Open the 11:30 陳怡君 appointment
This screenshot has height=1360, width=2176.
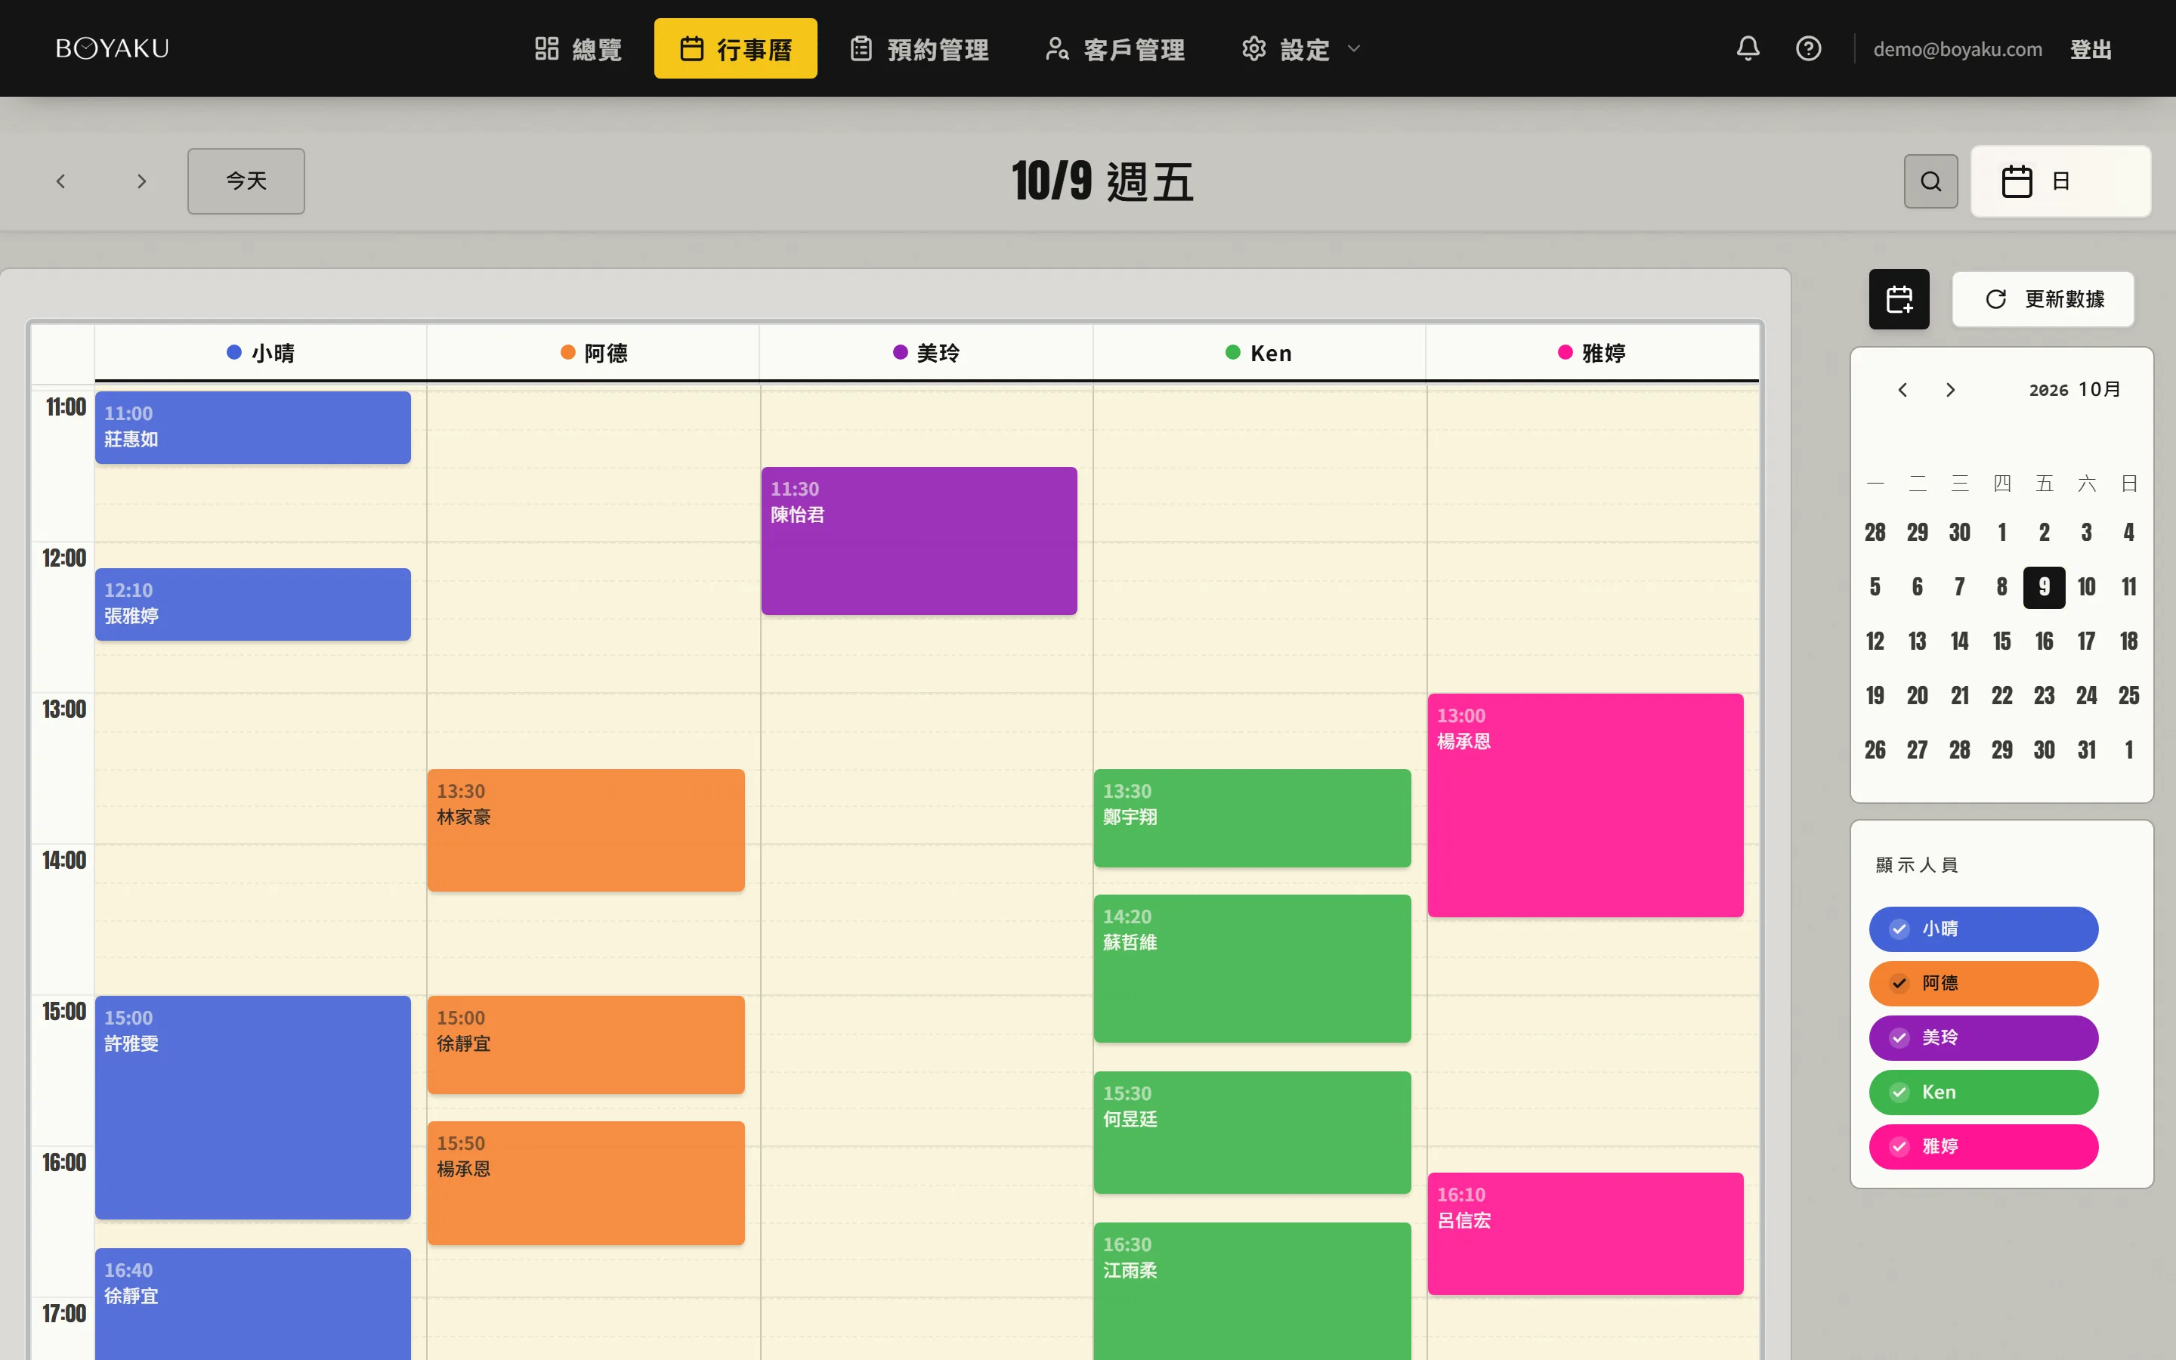(x=919, y=540)
